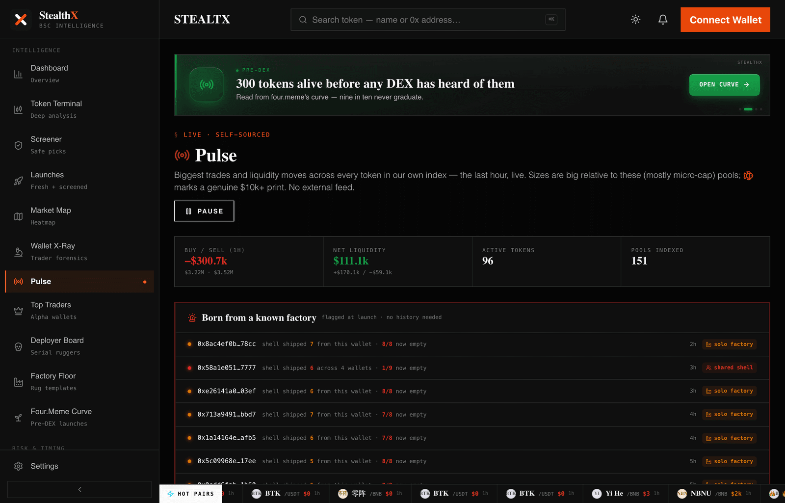Click the Yi He token logo in ticker

click(597, 494)
